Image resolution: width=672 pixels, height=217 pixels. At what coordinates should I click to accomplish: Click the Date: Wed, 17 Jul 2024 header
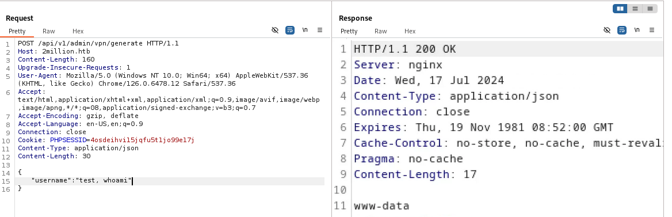[429, 80]
